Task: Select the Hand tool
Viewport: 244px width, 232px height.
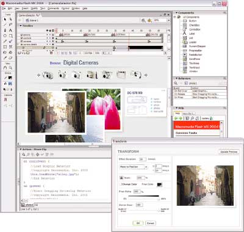Action: (5, 68)
